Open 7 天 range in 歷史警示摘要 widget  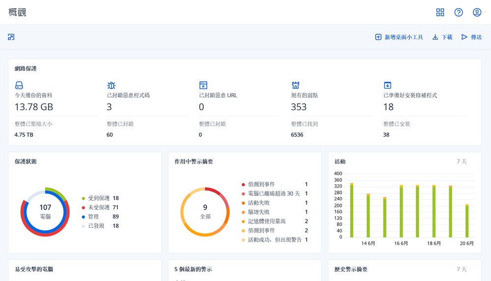click(x=462, y=269)
